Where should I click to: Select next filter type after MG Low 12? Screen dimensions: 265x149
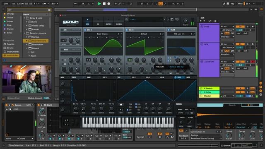click(194, 34)
